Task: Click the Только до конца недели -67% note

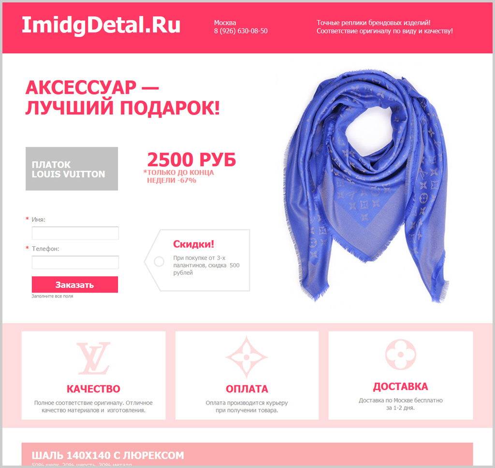Action: pos(179,176)
